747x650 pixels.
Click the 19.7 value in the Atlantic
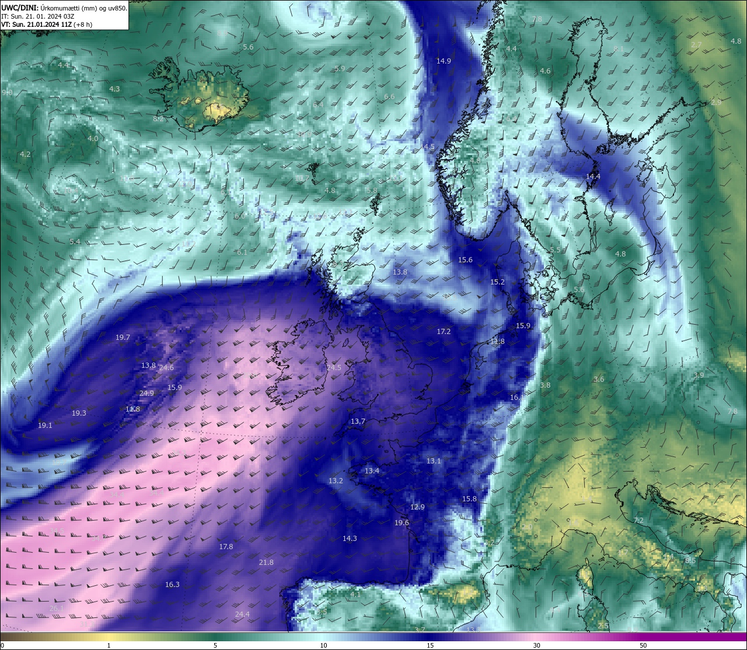tap(123, 338)
